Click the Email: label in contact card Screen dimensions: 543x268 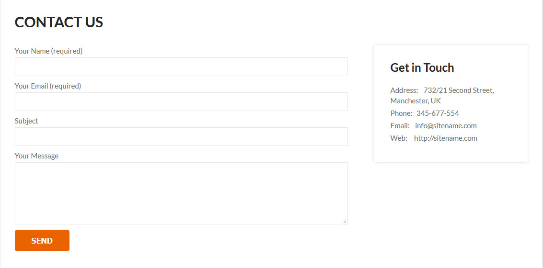400,126
